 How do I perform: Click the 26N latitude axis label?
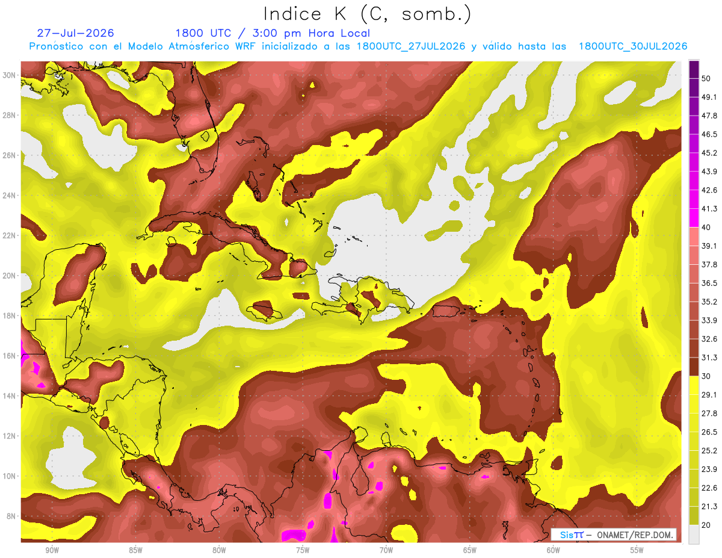(10, 155)
